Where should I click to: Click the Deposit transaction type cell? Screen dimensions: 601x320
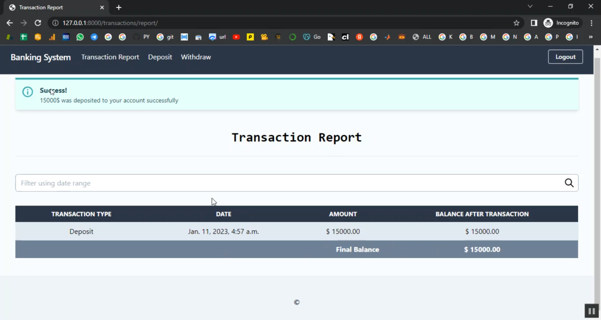coord(81,231)
